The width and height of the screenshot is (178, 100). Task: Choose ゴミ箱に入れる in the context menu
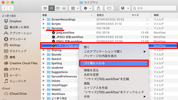[x=114, y=63]
